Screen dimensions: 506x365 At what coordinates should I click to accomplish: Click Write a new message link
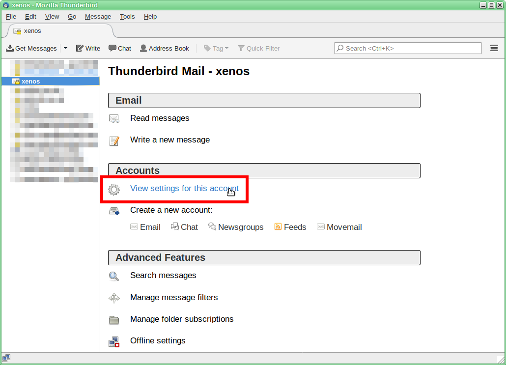(170, 140)
